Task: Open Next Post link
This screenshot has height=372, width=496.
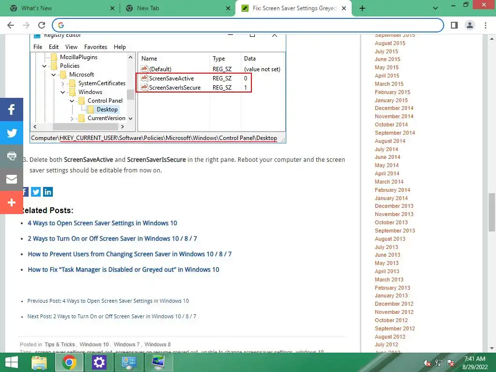Action: click(112, 316)
